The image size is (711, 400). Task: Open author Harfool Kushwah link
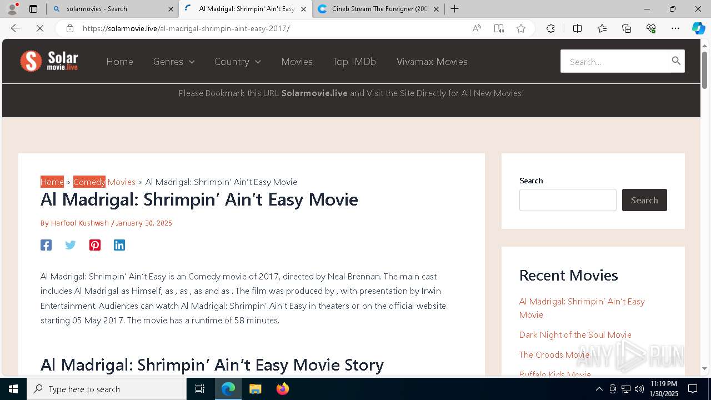80,223
